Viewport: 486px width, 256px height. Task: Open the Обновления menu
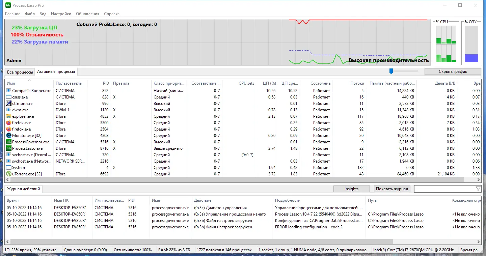tap(87, 14)
